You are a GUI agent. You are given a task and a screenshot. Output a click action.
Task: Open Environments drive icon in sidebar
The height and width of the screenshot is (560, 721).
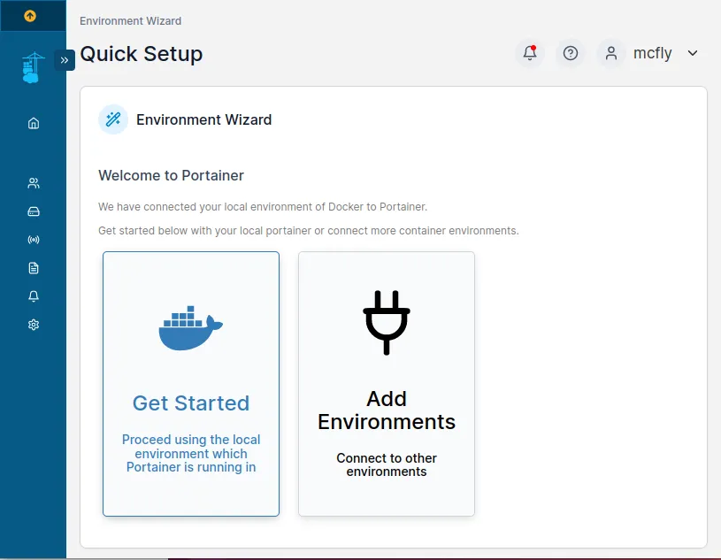(34, 211)
